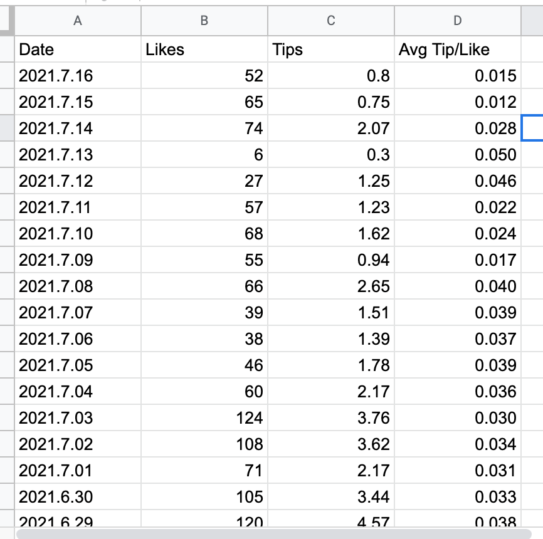
Task: Select Tips value 0.75
Action: pos(331,102)
